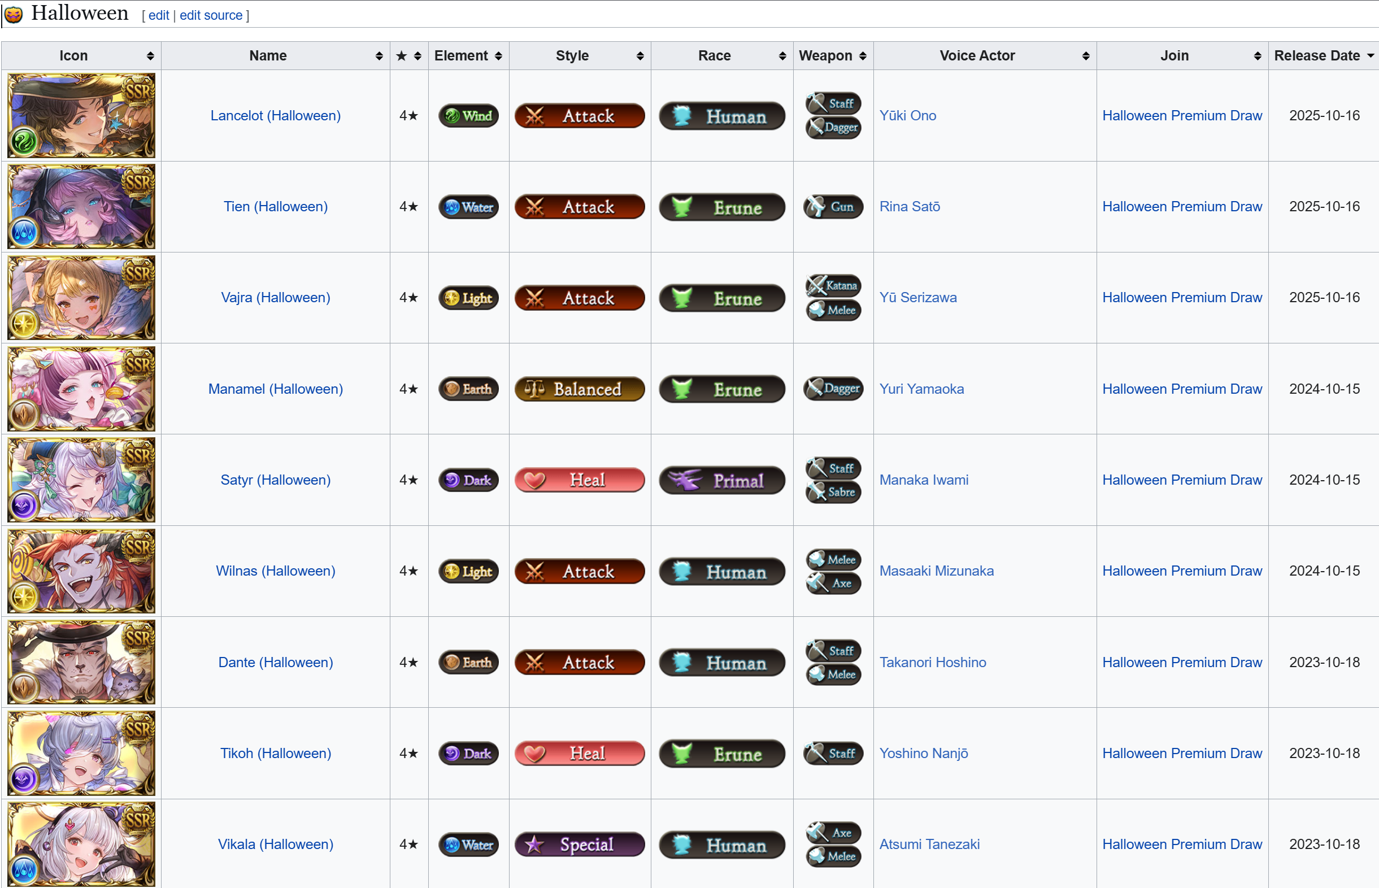Open voice actor Rina Satō's page
The height and width of the screenshot is (888, 1379).
[x=910, y=207]
